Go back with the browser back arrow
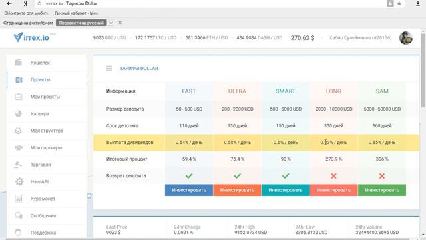This screenshot has width=426, height=240. (x=9, y=3)
